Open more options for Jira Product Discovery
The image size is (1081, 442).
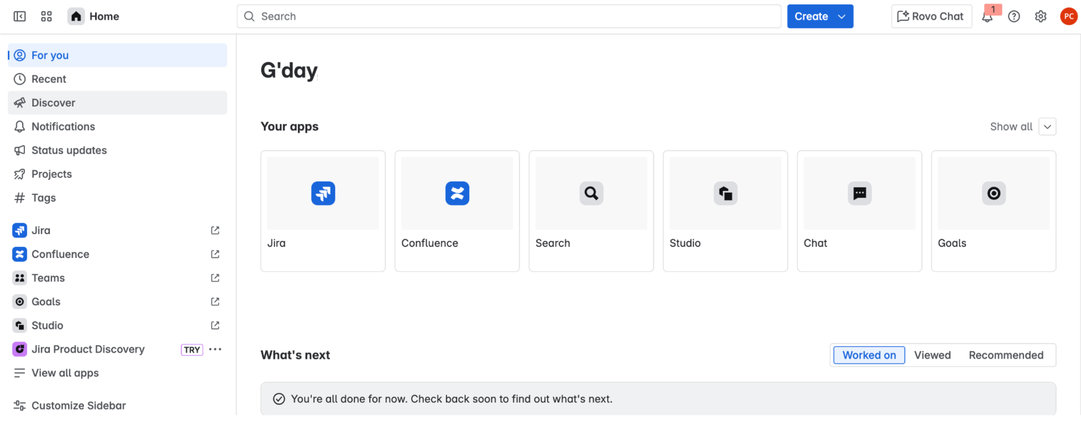pyautogui.click(x=215, y=349)
